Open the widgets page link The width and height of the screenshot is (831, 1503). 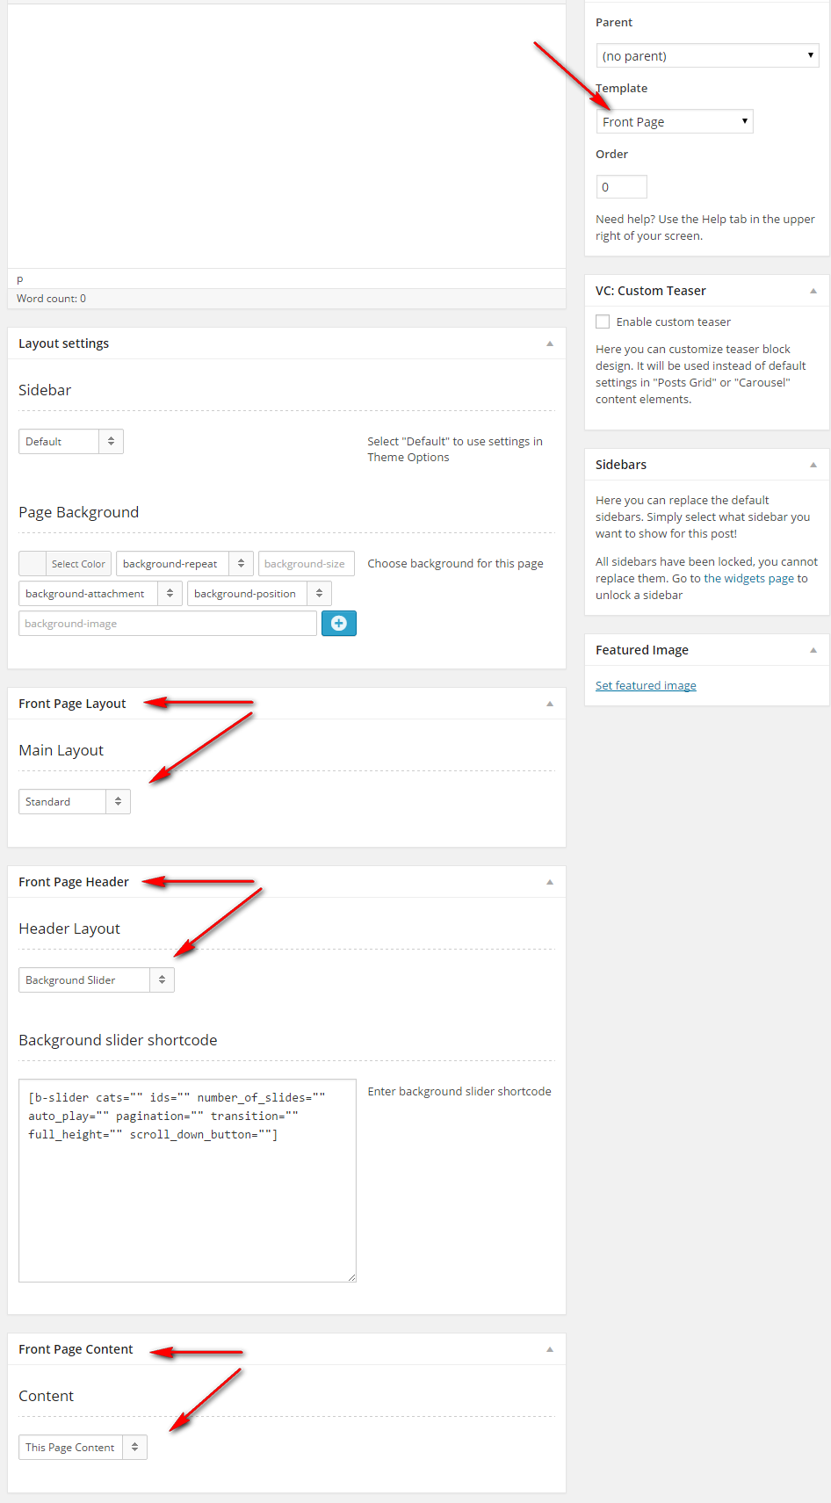(748, 578)
